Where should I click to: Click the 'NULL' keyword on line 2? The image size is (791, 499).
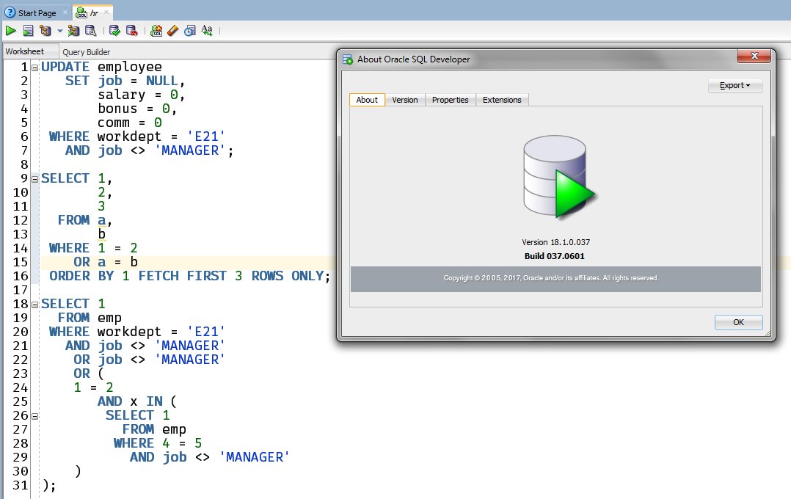coord(162,81)
